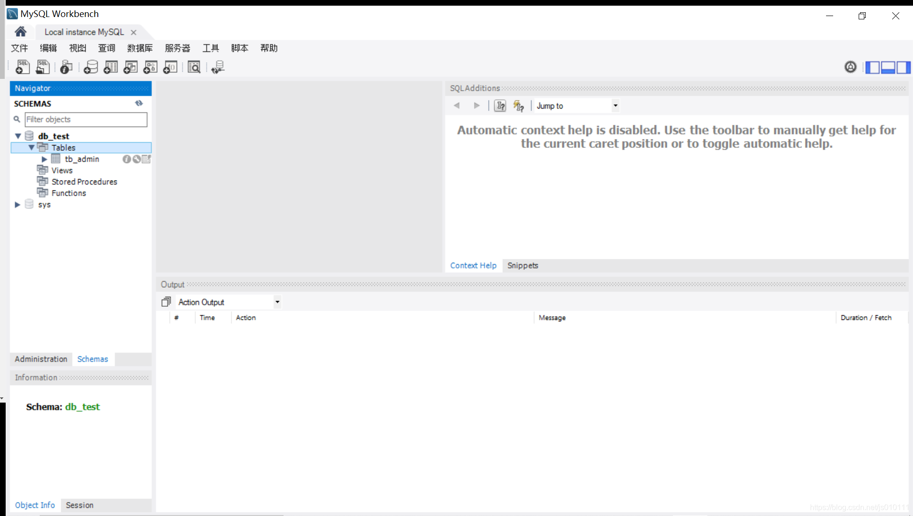Switch to the Snippets tab
The width and height of the screenshot is (913, 516).
pyautogui.click(x=523, y=266)
